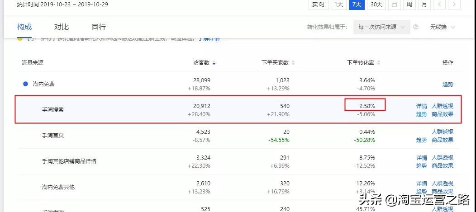Click the 手淘搜索 source name
The height and width of the screenshot is (212, 476).
pos(53,110)
